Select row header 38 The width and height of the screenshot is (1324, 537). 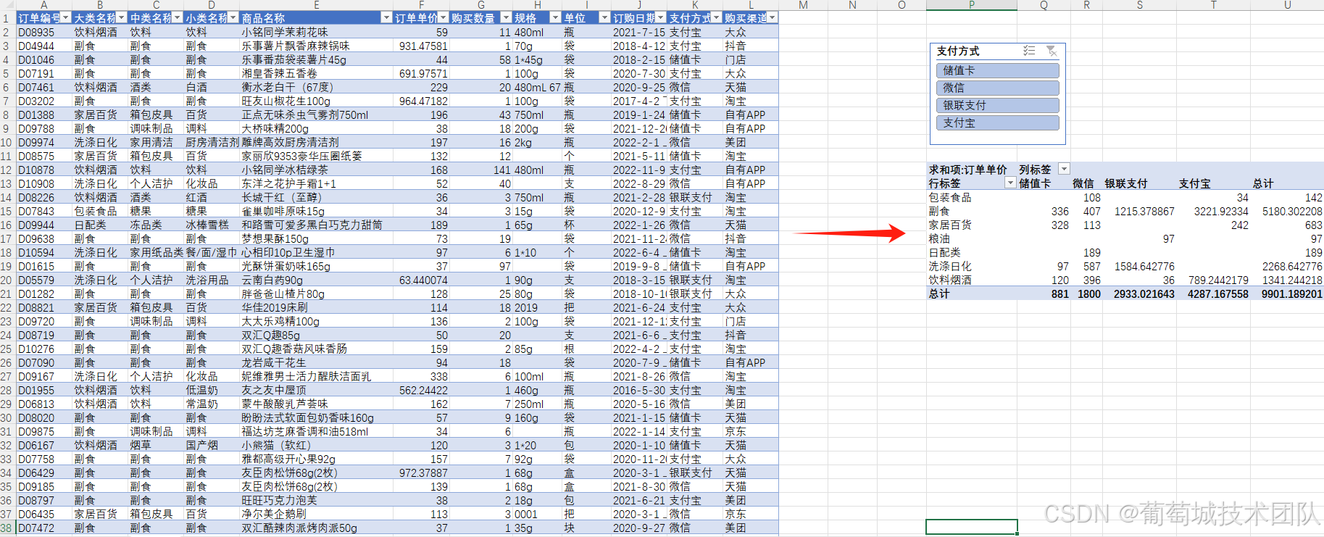pyautogui.click(x=7, y=528)
